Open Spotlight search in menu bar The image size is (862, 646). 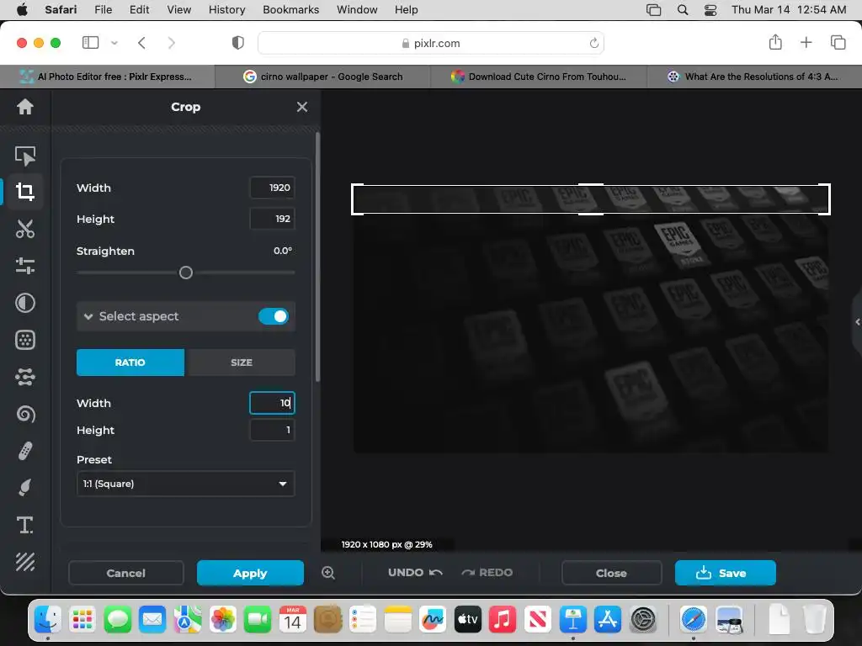pos(682,10)
